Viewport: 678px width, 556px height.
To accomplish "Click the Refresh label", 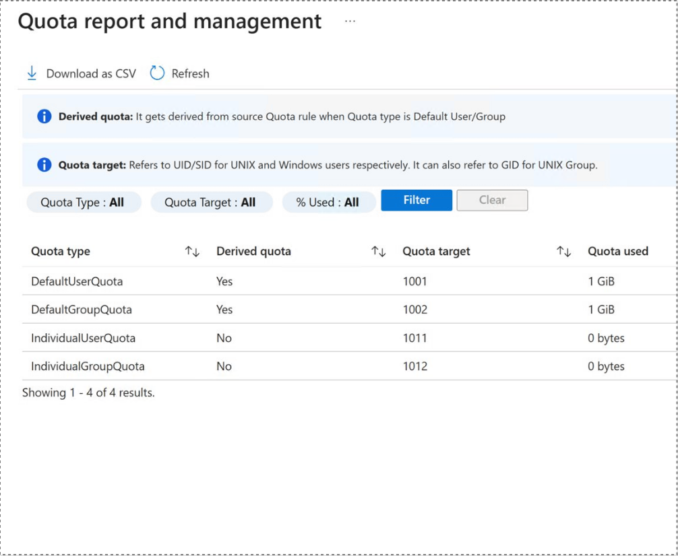I will [190, 74].
